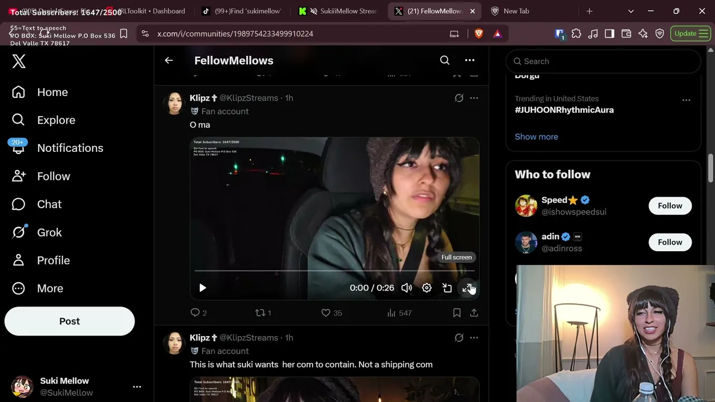Viewport: 715px width, 402px height.
Task: Play the 'O ma' video
Action: 203,288
